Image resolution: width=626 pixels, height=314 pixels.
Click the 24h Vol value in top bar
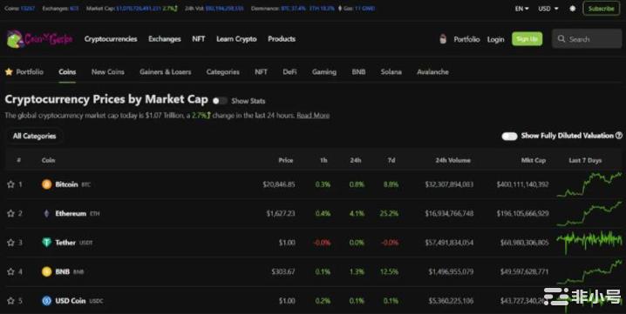[224, 9]
